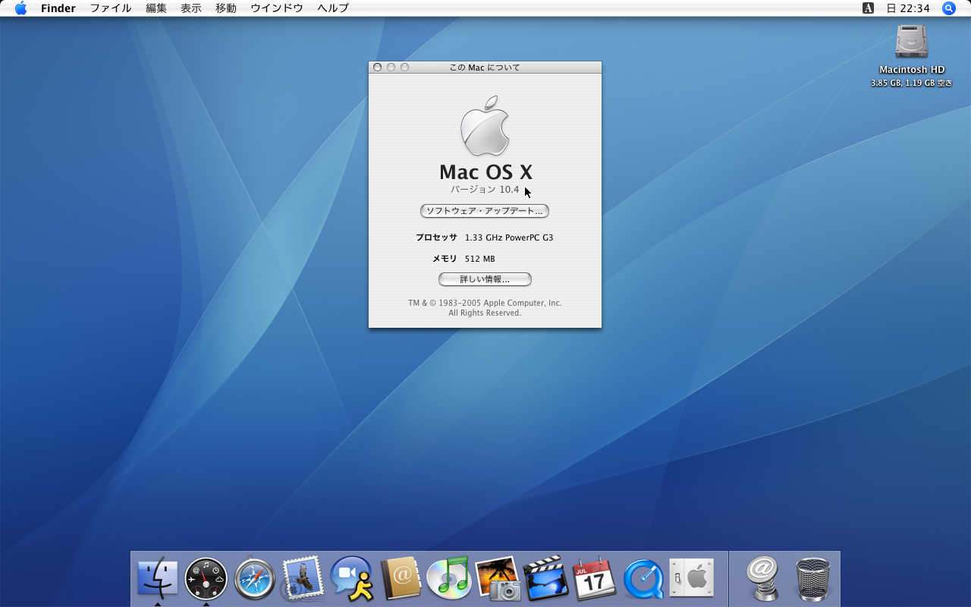Screen dimensions: 971x607
Task: Click the Apple Computer copyright text
Action: click(x=485, y=308)
